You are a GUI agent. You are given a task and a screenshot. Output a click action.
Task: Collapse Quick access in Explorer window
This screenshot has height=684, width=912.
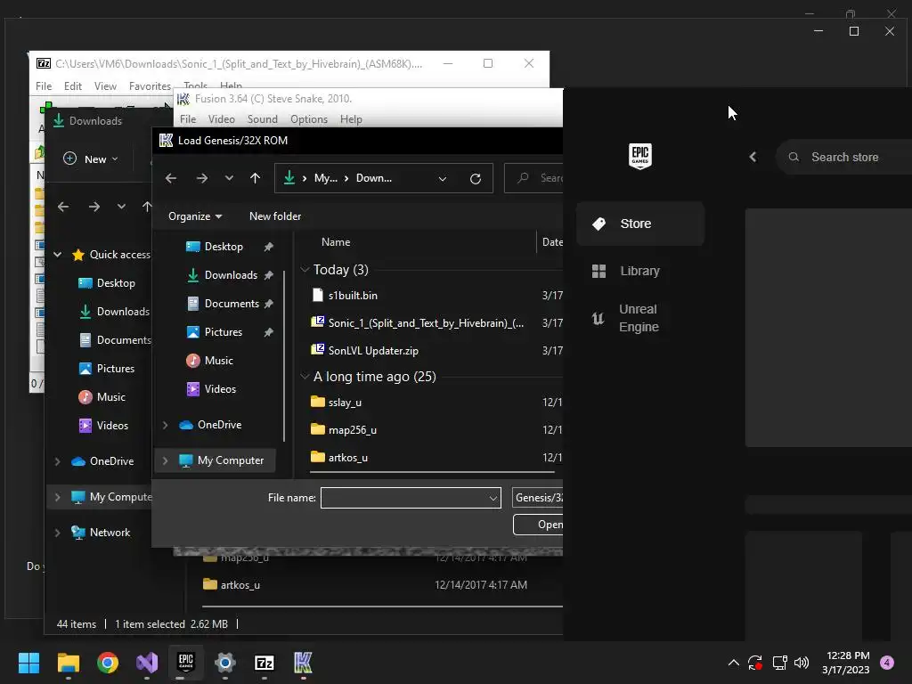[x=58, y=255]
